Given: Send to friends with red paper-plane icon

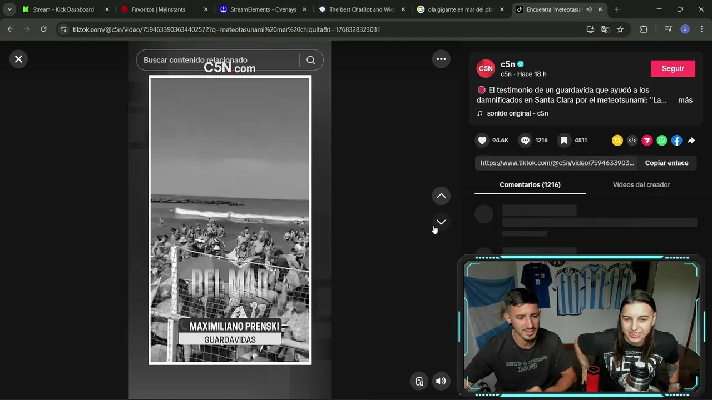Looking at the screenshot, I should [x=647, y=141].
